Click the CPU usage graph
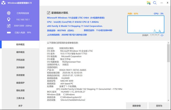The image size is (171, 110). click(146, 24)
